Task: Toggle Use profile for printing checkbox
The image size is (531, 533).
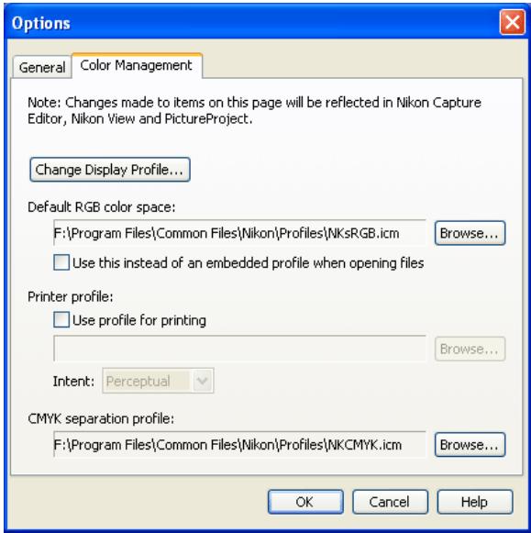Action: [x=61, y=320]
